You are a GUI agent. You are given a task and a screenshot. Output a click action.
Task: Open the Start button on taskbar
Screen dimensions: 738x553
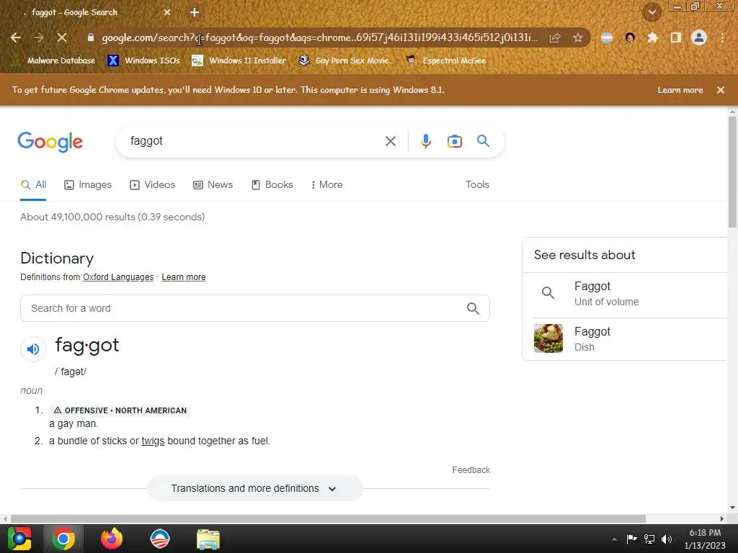(19, 539)
